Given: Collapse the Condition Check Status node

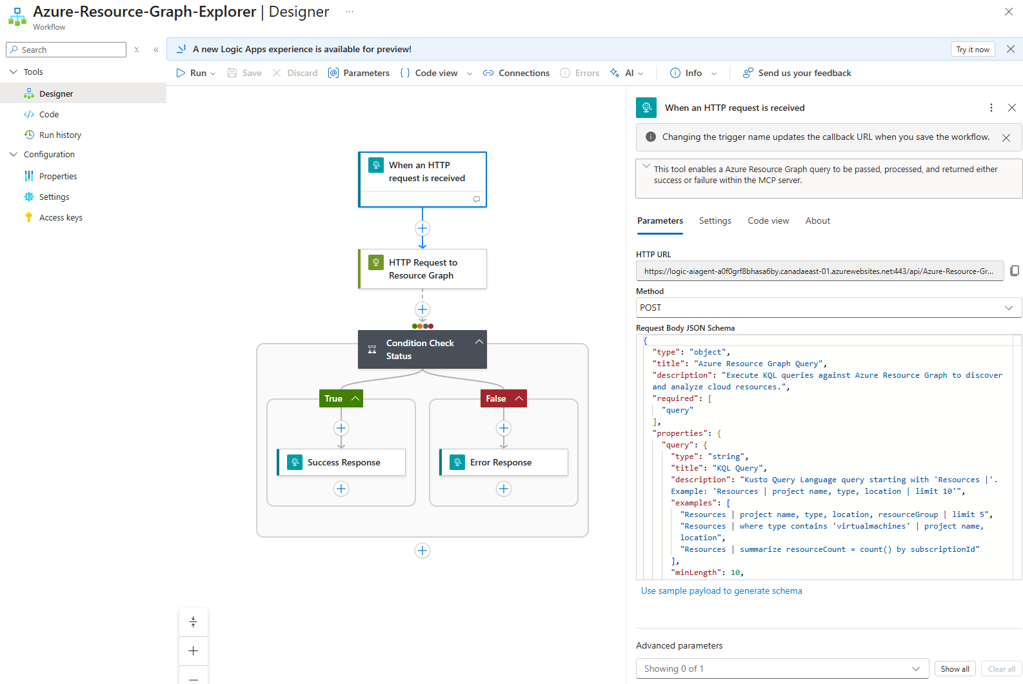Looking at the screenshot, I should 479,342.
